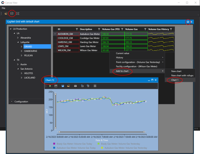Select the COOLIDGE_GM ID cell
The image size is (200, 154).
click(x=68, y=38)
